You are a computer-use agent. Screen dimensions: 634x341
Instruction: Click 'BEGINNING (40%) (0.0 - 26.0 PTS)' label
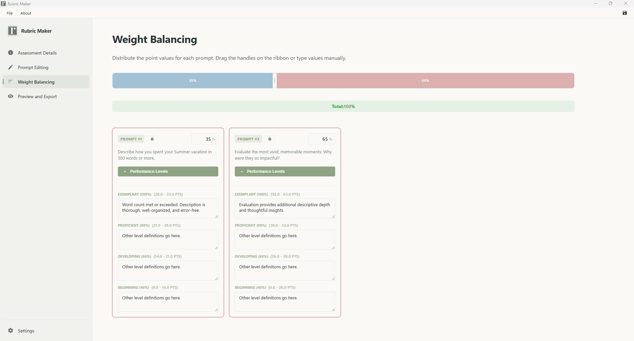[x=265, y=287]
